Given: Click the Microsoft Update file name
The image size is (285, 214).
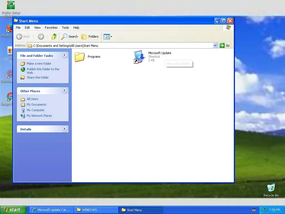Looking at the screenshot, I should (x=160, y=53).
